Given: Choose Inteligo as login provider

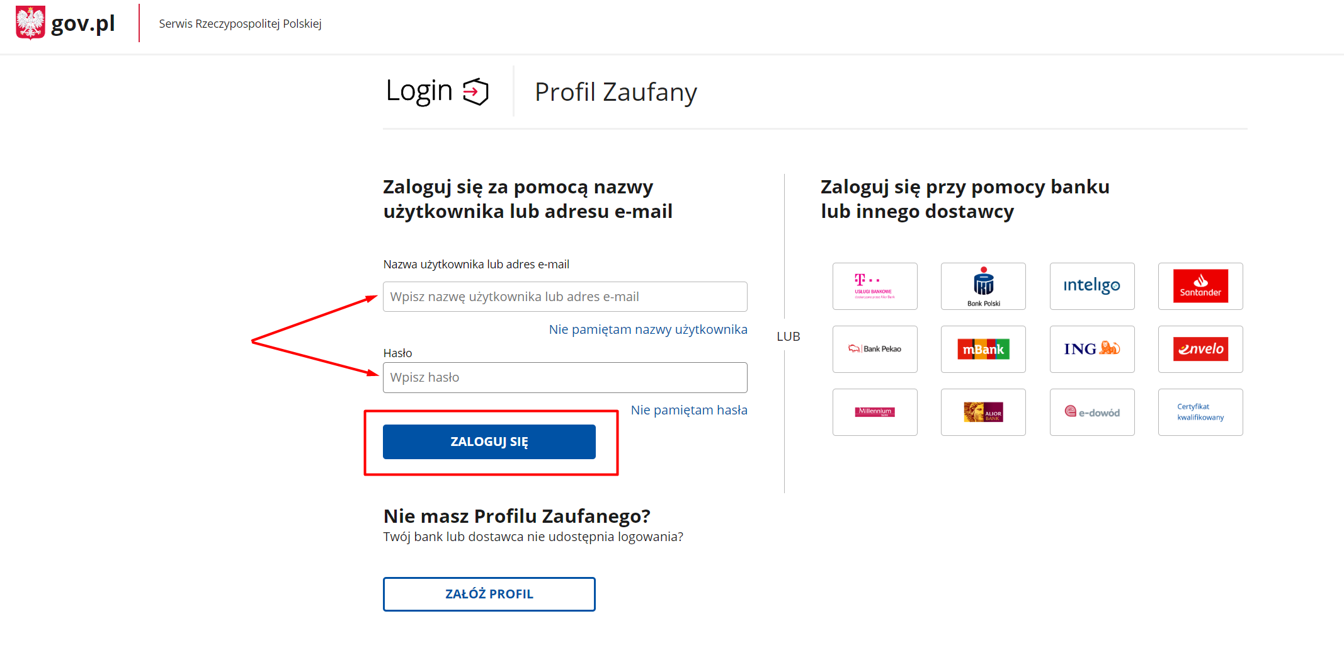Looking at the screenshot, I should pos(1091,286).
